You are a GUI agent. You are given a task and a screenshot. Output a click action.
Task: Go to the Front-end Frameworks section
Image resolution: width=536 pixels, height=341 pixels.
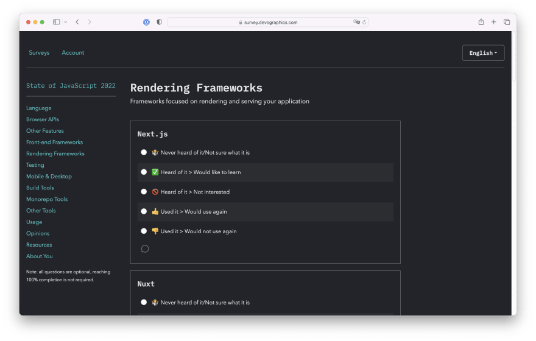[x=54, y=142]
